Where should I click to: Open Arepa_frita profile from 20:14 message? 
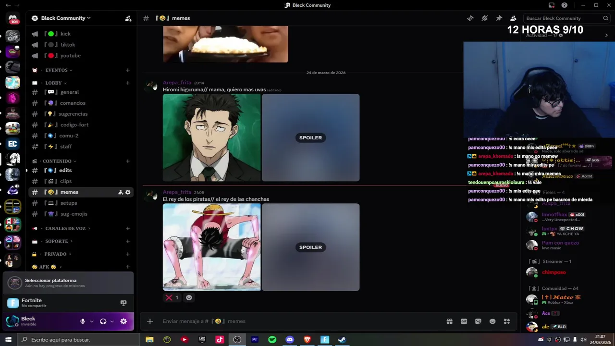point(177,83)
